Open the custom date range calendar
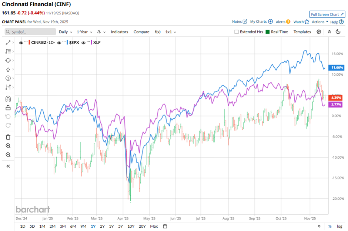 tap(165, 226)
